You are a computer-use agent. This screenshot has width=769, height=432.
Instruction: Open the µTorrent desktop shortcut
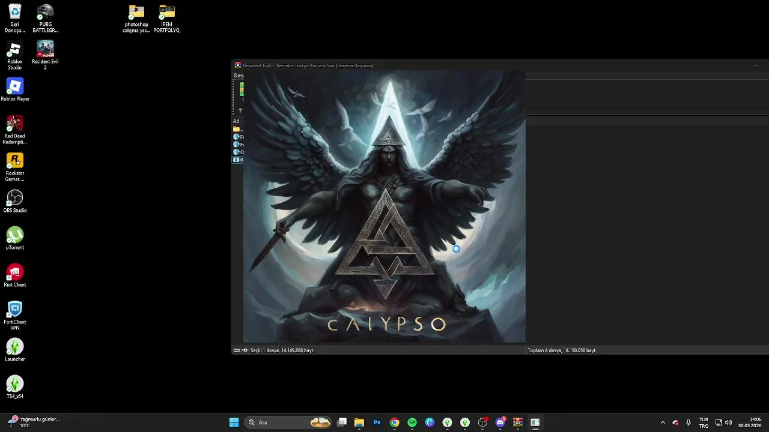[x=15, y=239]
